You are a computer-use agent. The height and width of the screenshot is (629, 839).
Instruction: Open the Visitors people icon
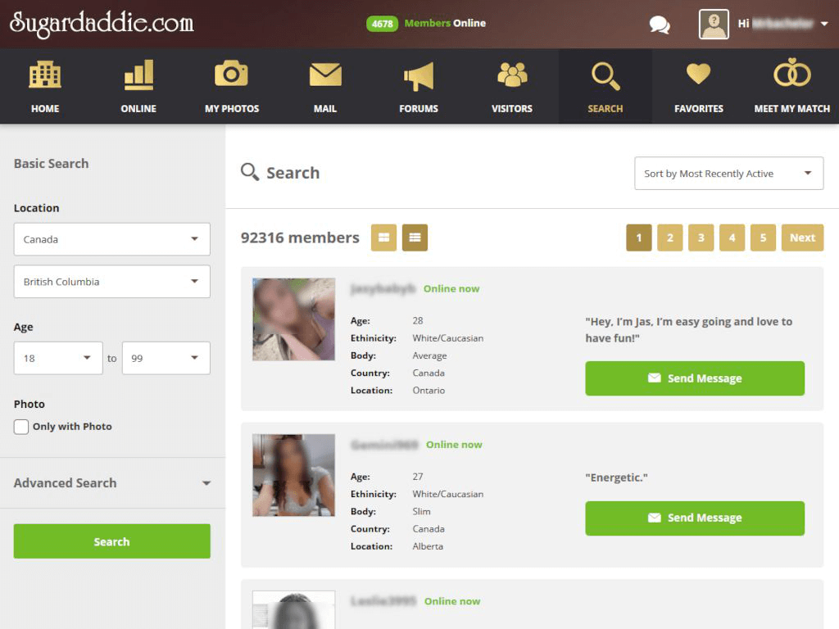click(x=512, y=75)
